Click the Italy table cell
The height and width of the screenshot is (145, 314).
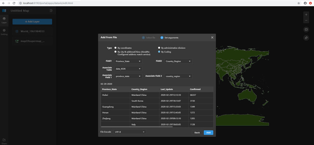[144, 124]
